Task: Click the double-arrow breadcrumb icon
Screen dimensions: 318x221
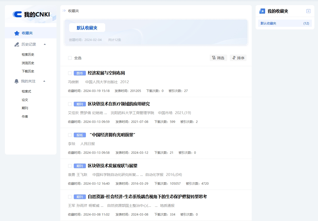Action: (x=64, y=11)
